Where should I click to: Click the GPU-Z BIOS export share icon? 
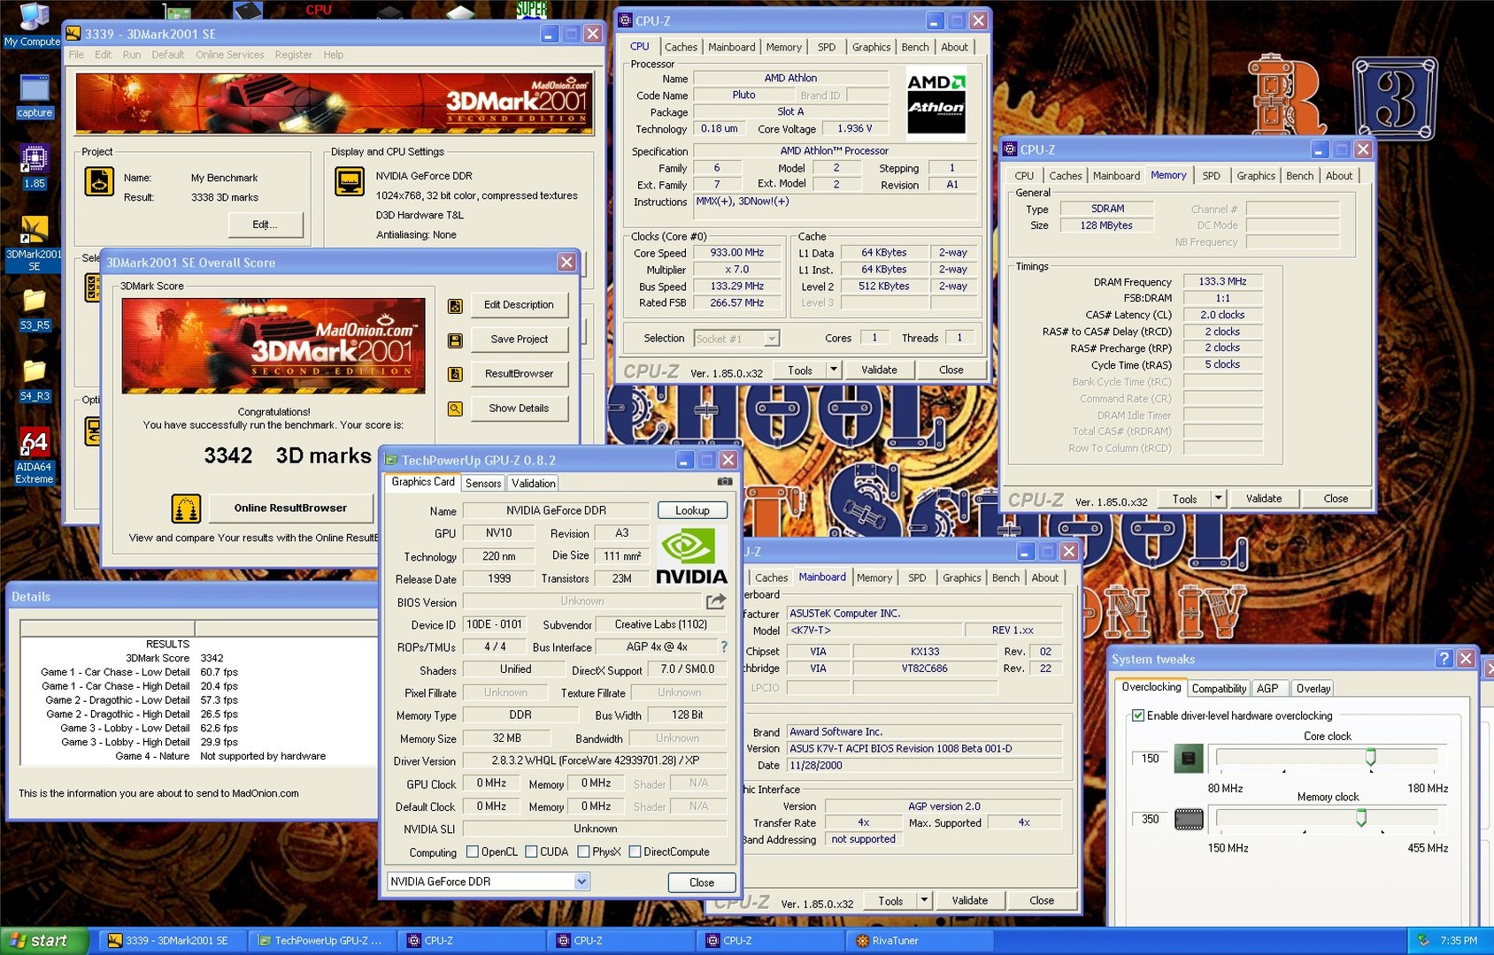point(716,601)
